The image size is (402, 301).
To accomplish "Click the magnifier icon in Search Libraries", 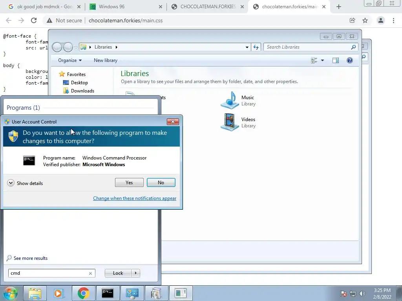I will (x=354, y=47).
